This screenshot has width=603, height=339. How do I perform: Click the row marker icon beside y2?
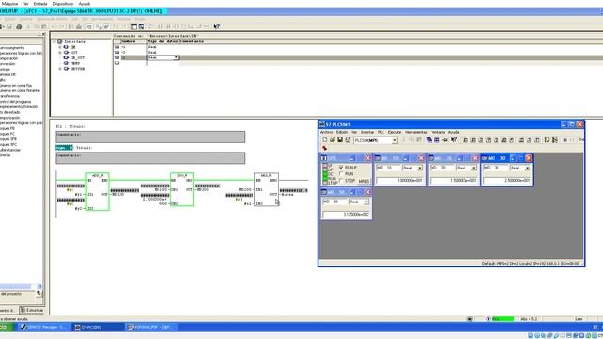point(117,53)
